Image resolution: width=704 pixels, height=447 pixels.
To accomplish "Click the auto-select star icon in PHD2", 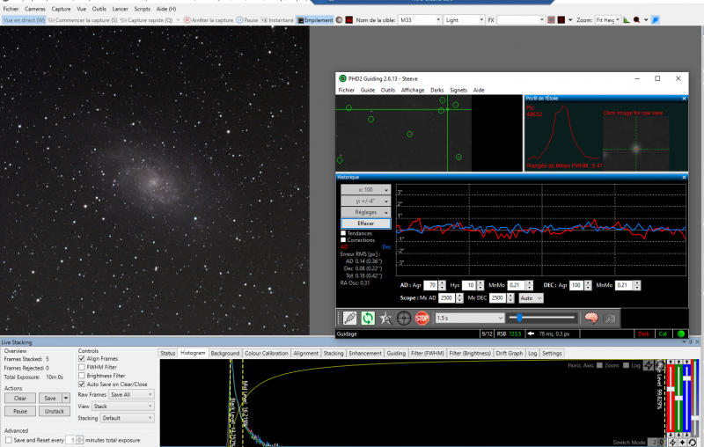I will 385,319.
